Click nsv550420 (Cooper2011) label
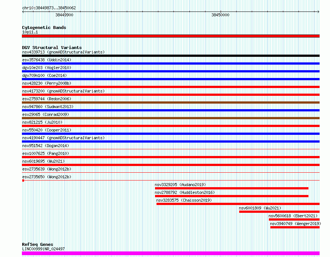Image resolution: width=330 pixels, height=257 pixels. click(x=47, y=130)
